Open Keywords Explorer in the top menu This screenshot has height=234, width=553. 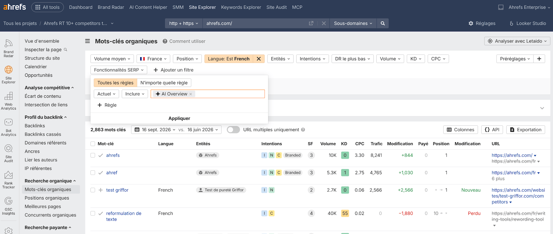(241, 7)
